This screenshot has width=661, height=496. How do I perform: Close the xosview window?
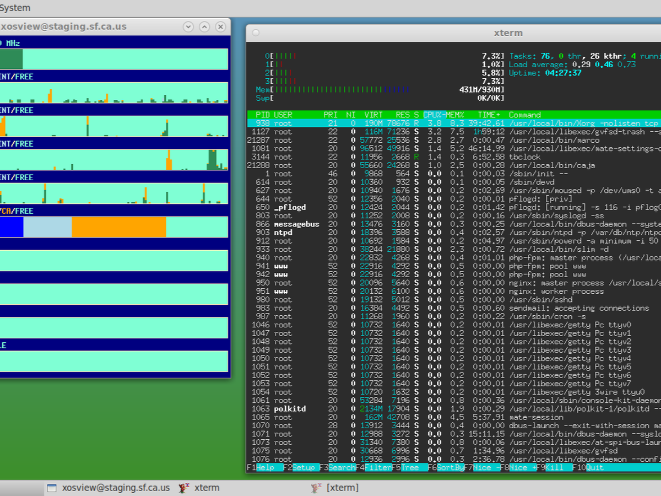(x=220, y=26)
